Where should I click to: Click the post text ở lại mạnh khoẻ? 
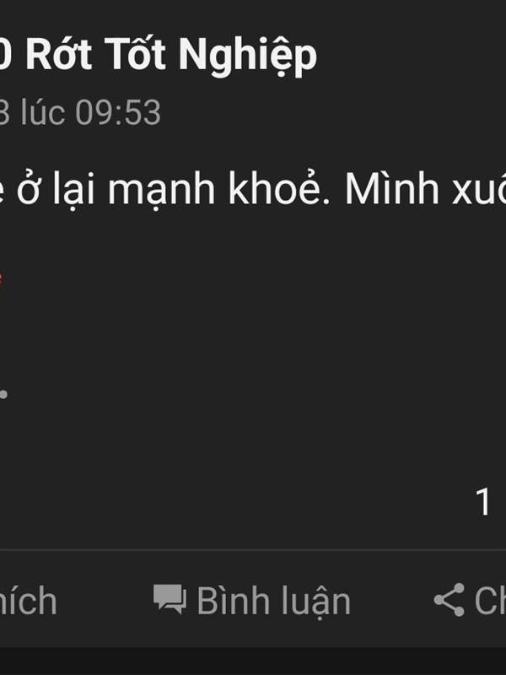[x=174, y=188]
